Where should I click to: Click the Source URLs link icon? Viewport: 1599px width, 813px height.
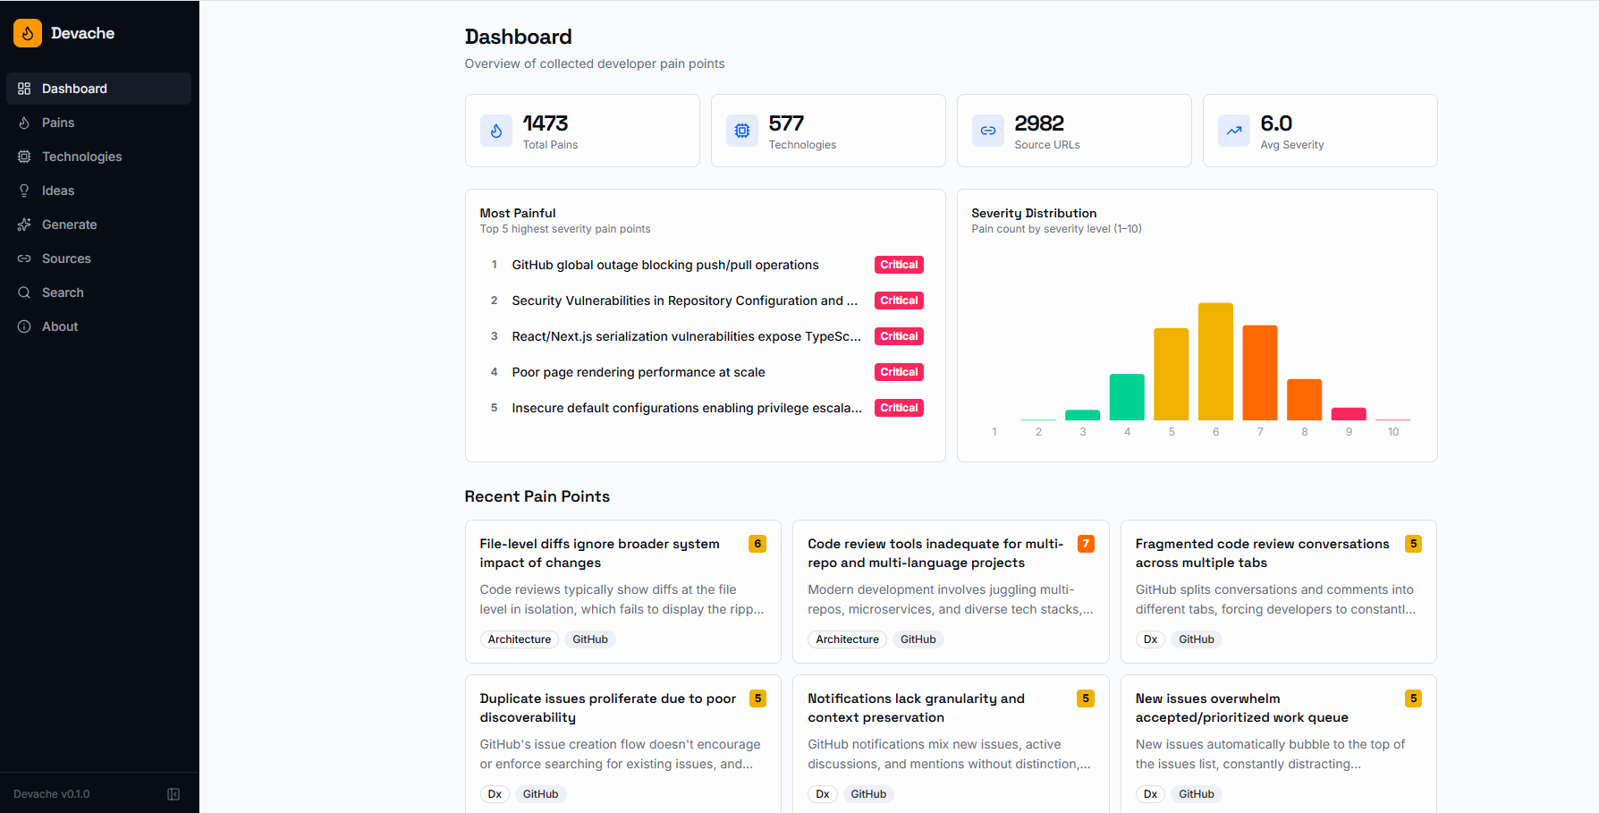click(x=988, y=131)
